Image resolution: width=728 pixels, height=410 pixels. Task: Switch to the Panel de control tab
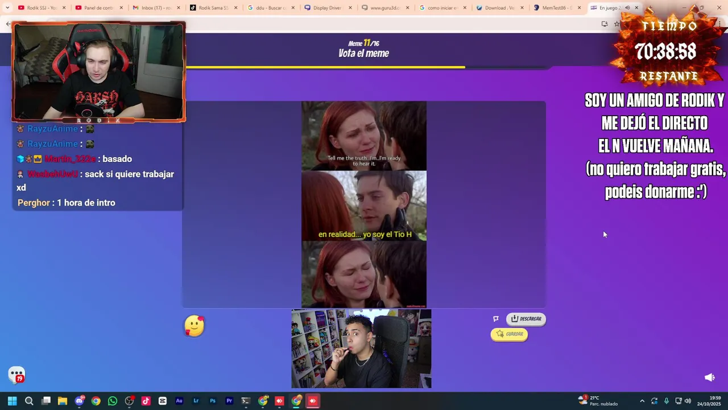point(98,8)
